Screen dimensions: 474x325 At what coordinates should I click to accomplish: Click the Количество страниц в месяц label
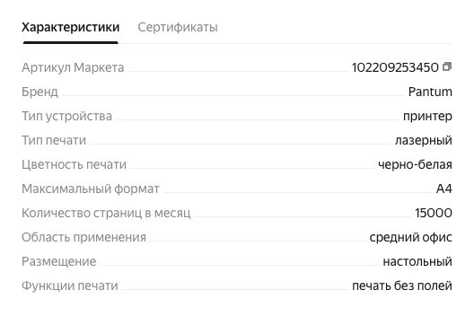(x=106, y=213)
